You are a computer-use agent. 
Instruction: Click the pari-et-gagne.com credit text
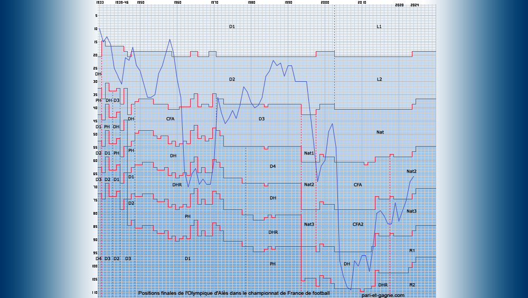[x=383, y=295]
